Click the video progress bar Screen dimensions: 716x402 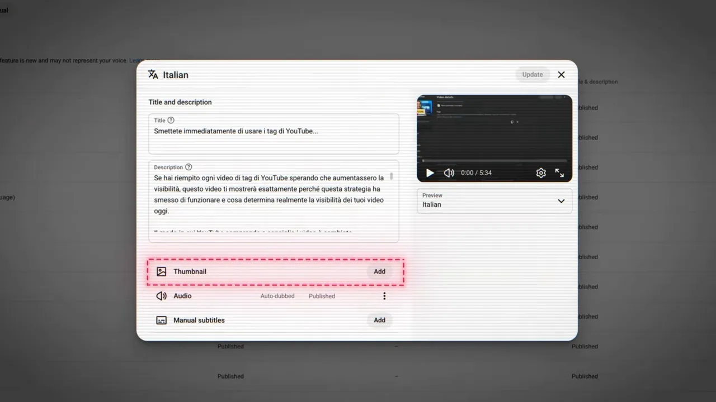(x=494, y=161)
